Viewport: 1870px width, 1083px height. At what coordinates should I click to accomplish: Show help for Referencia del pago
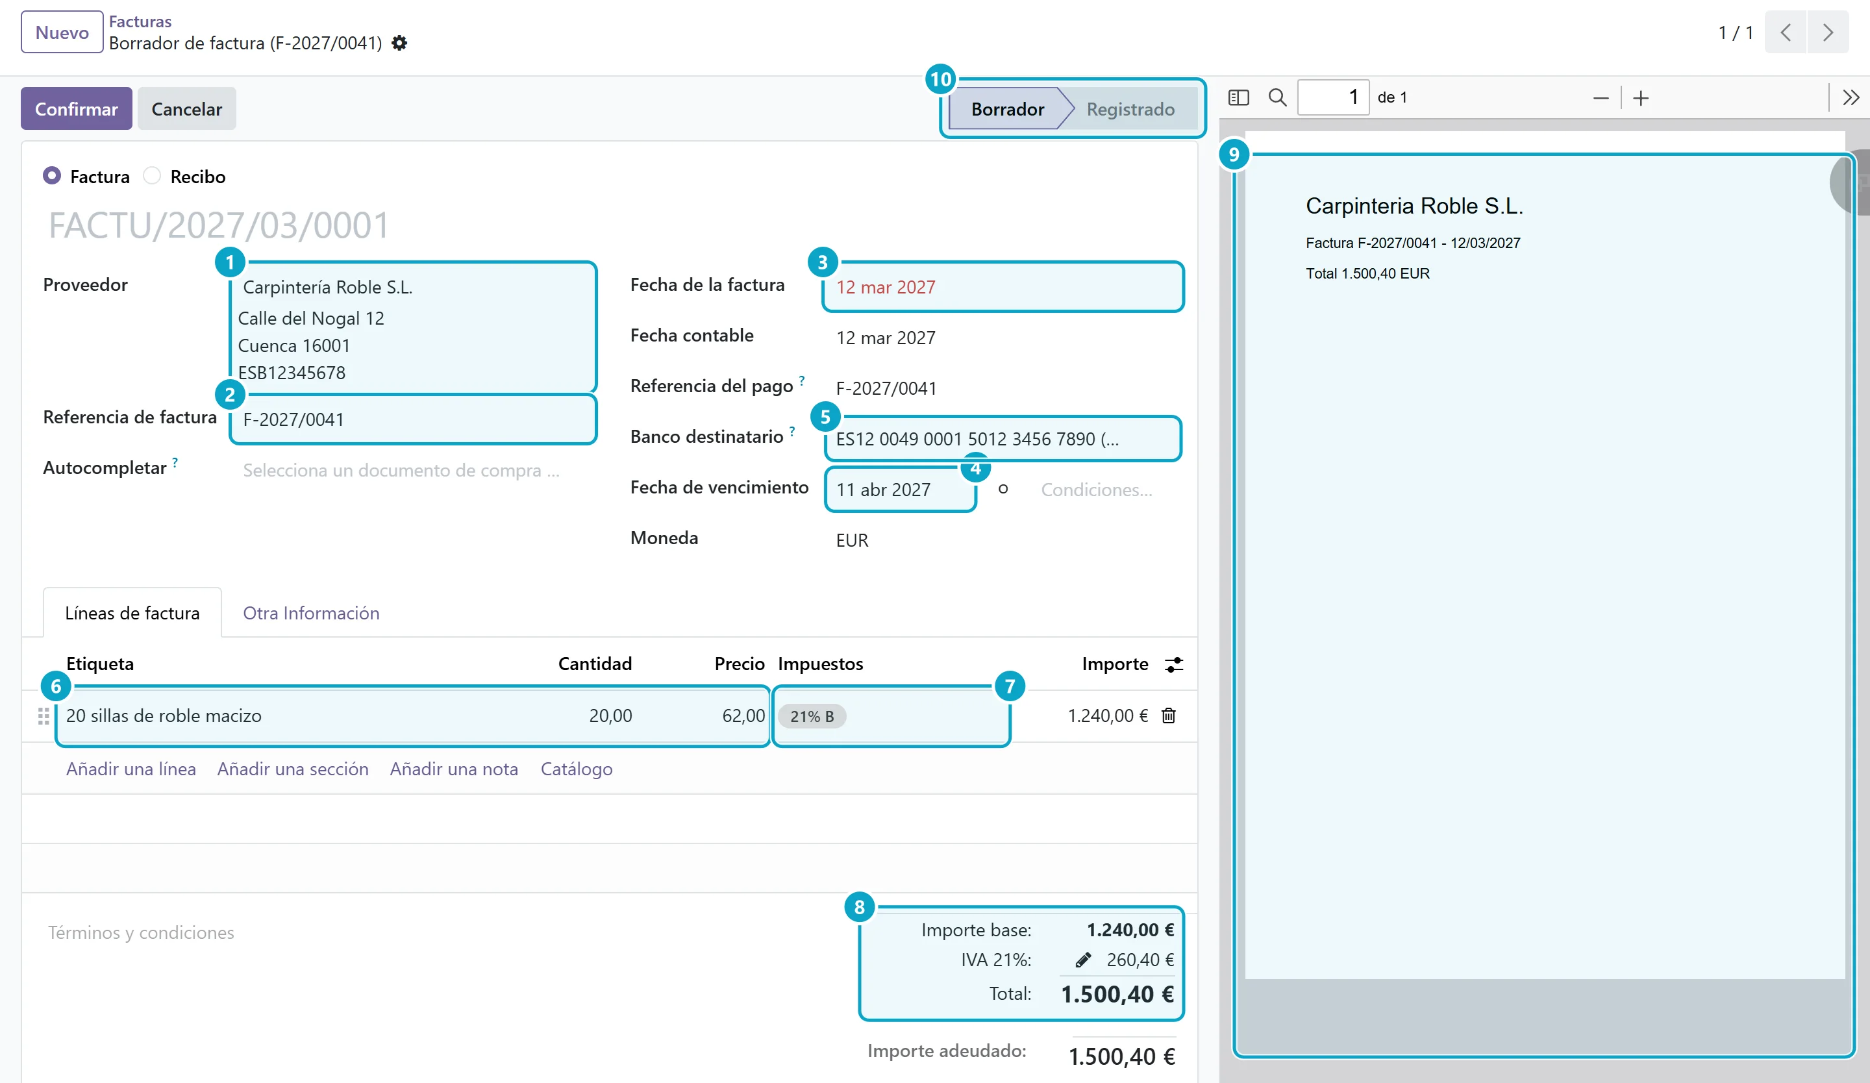coord(801,380)
